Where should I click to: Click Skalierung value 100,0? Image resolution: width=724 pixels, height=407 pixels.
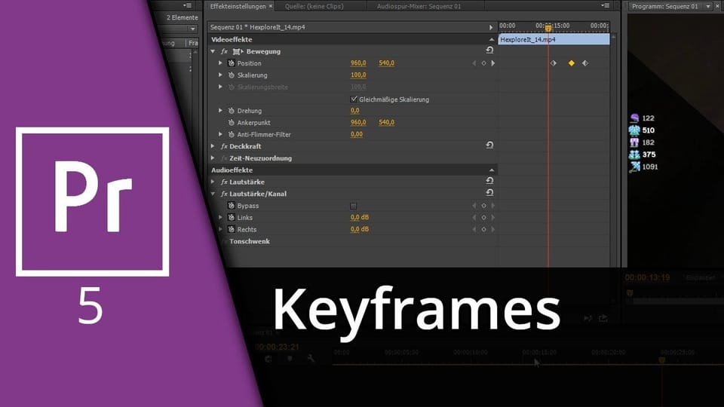pyautogui.click(x=358, y=75)
